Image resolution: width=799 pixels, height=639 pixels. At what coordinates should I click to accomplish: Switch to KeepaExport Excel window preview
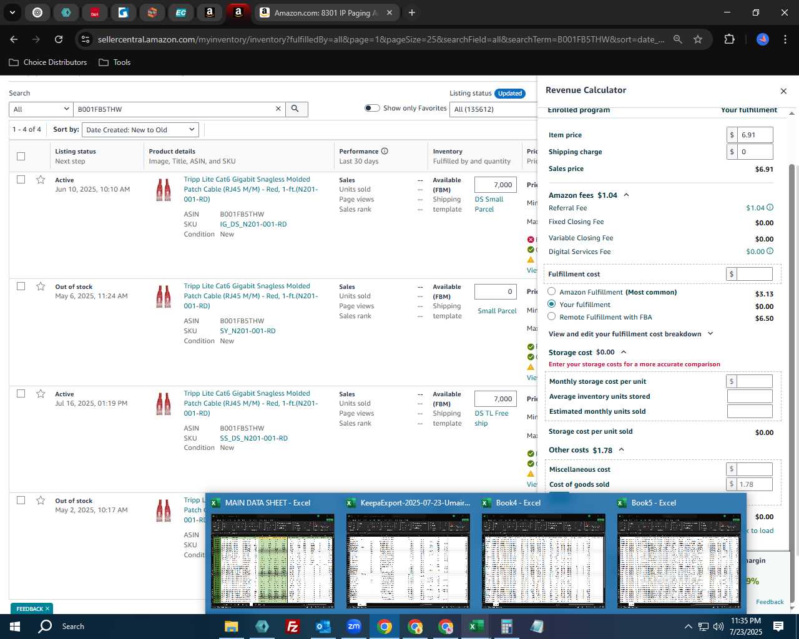pos(408,553)
